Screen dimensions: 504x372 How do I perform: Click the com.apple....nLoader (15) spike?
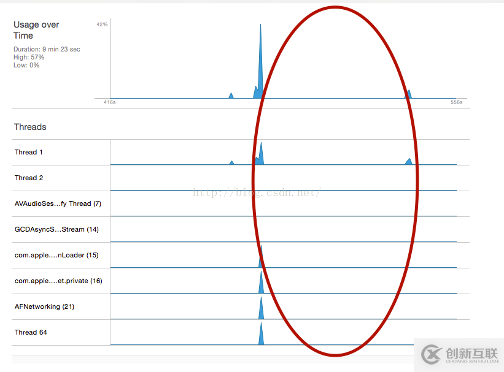coord(261,259)
